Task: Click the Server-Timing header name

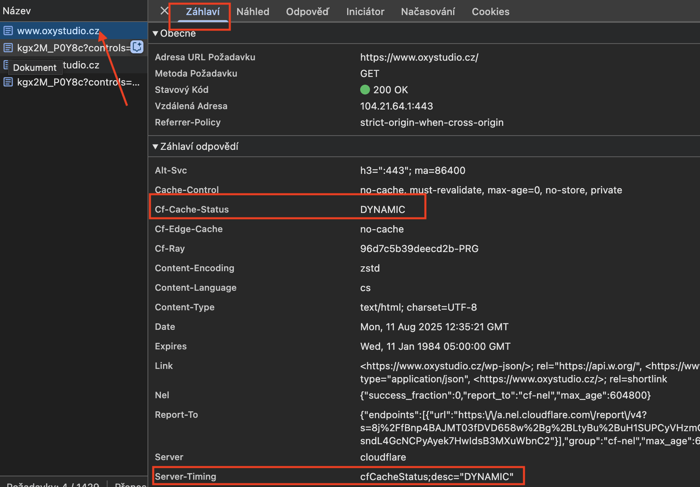Action: click(x=185, y=477)
